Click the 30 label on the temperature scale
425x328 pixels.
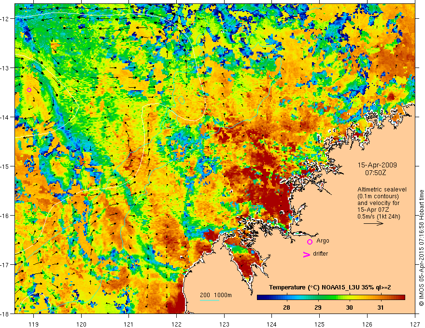click(349, 307)
